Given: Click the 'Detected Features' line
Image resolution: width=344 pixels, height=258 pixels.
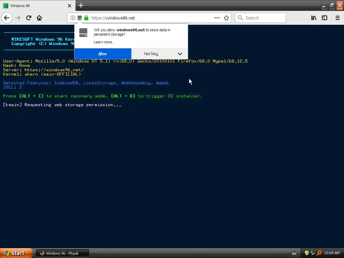Looking at the screenshot, I should point(86,83).
